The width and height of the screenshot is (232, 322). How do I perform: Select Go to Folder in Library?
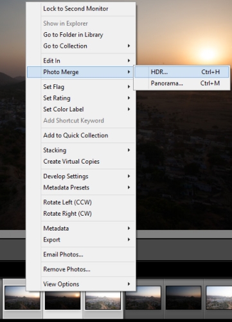pyautogui.click(x=81, y=35)
